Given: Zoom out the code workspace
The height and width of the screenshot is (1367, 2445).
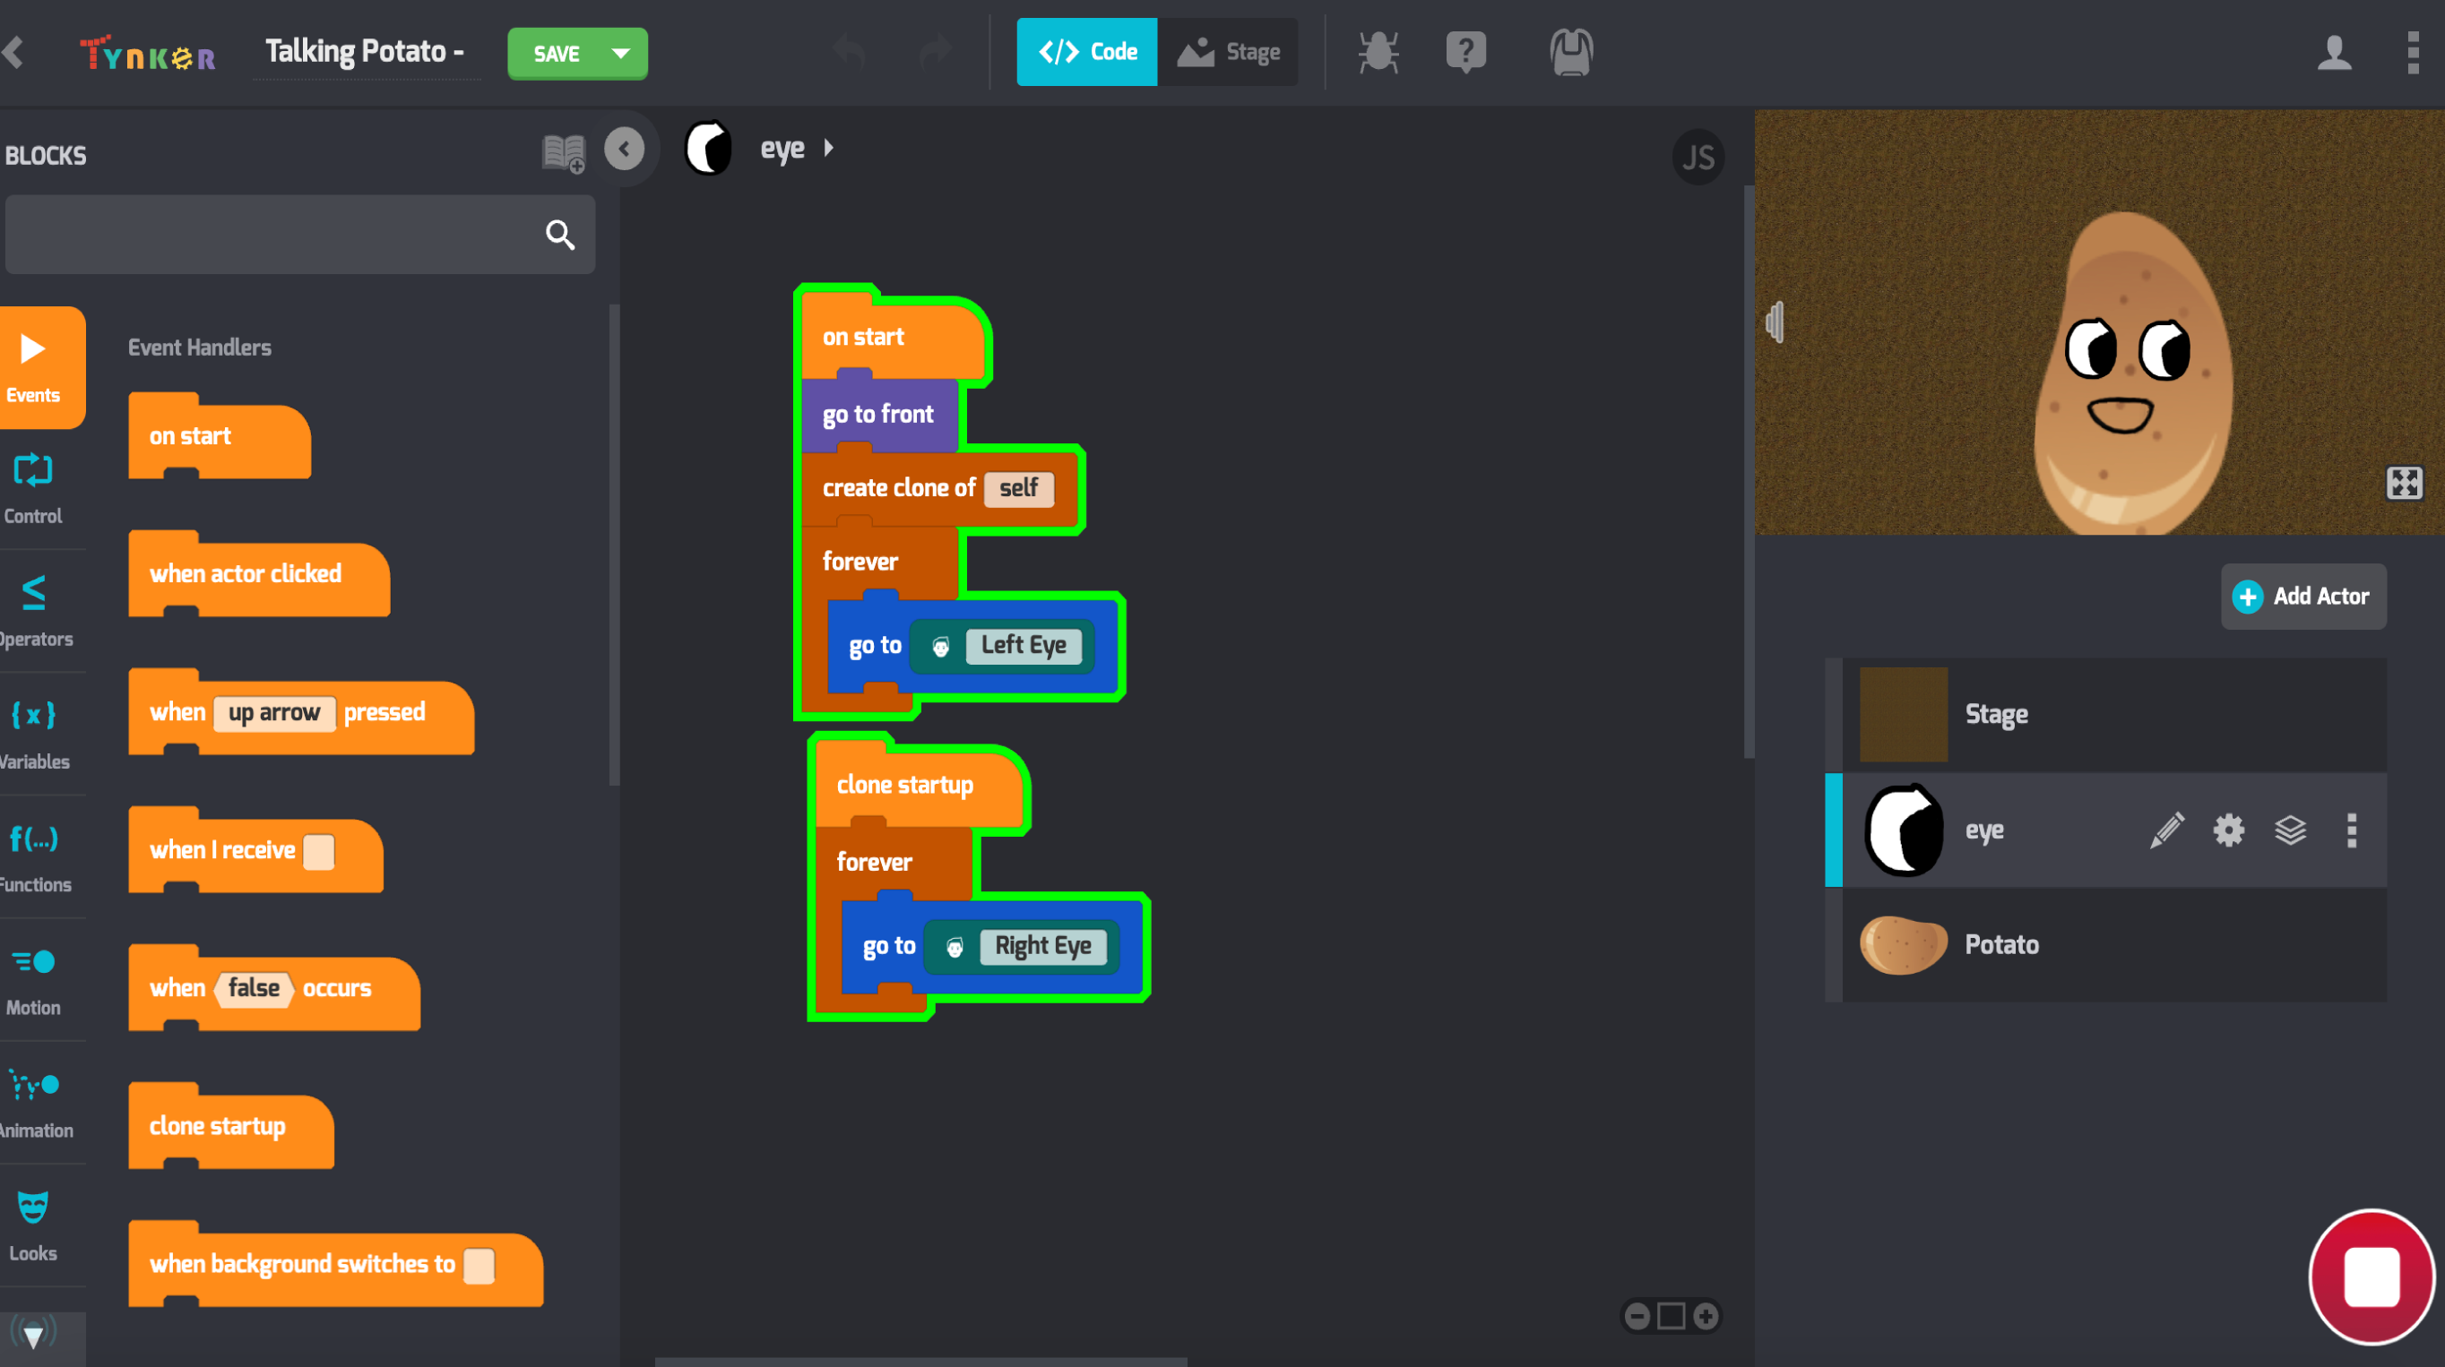Looking at the screenshot, I should coord(1637,1316).
